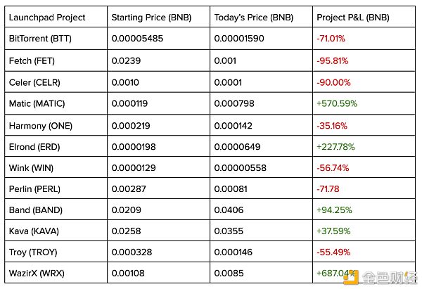422x289 pixels.
Task: Click the Fetch -95.81% loss value
Action: click(x=333, y=60)
